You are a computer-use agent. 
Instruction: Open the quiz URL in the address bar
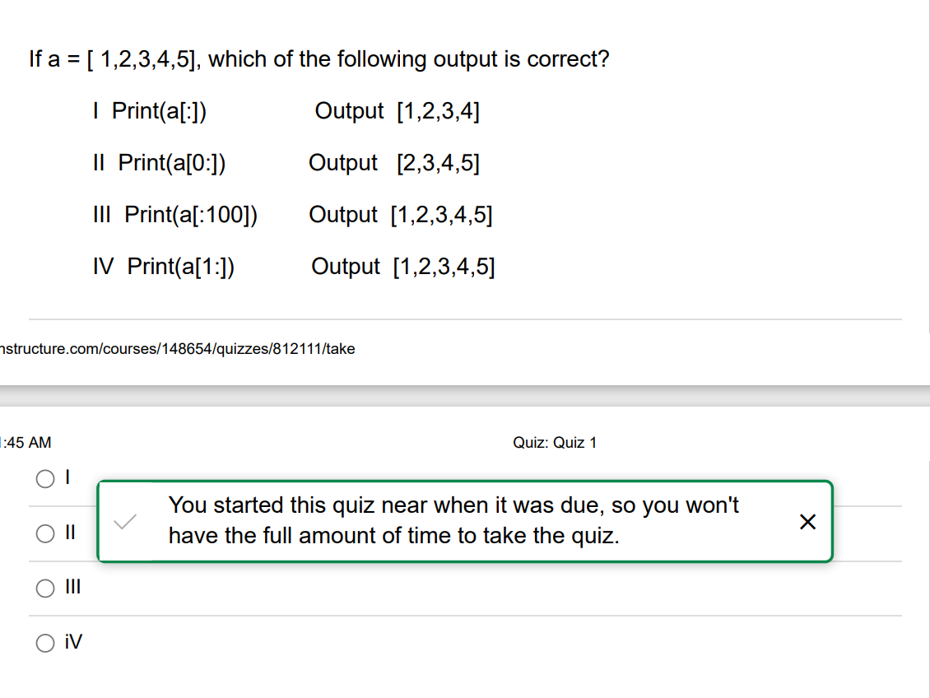177,348
